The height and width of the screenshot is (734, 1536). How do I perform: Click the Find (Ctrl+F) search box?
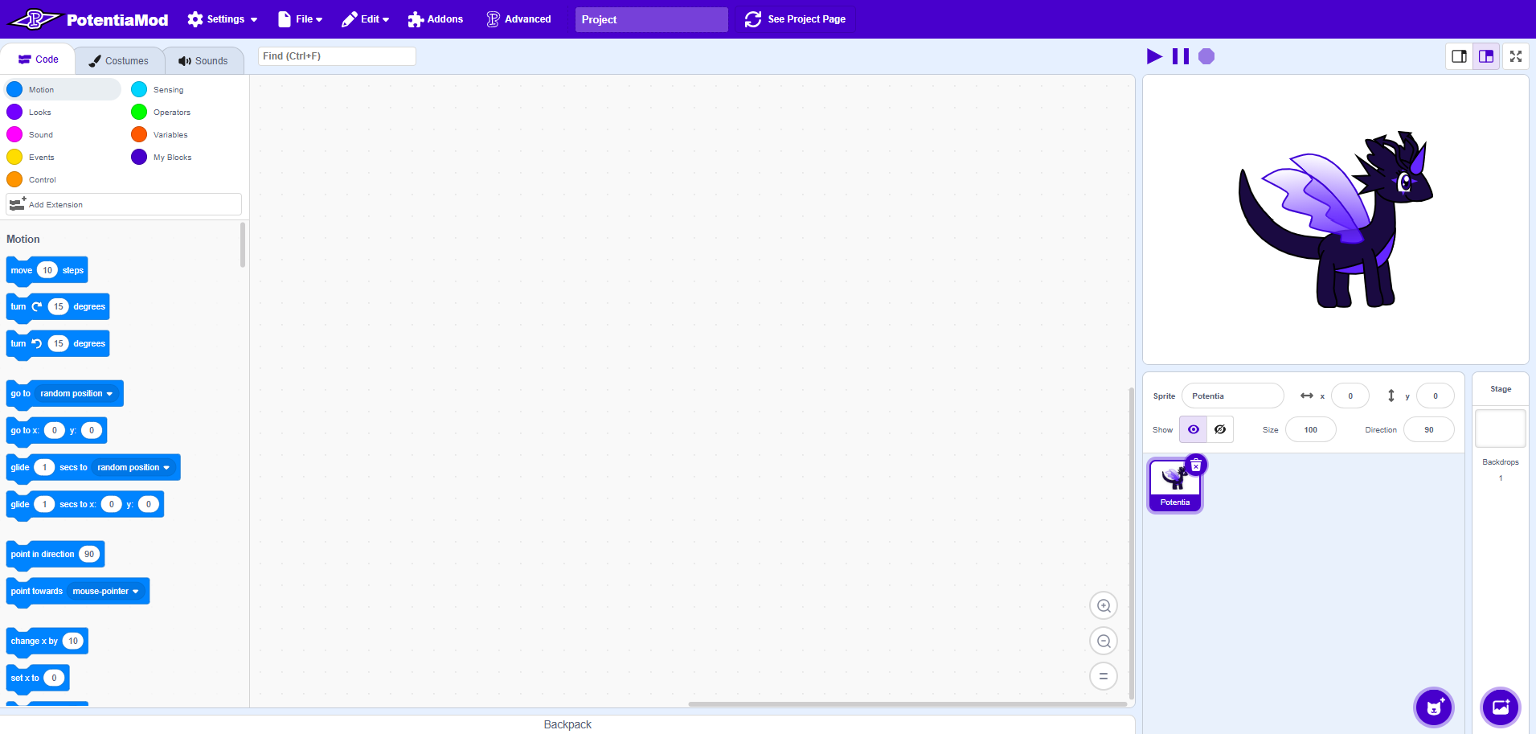pos(337,56)
